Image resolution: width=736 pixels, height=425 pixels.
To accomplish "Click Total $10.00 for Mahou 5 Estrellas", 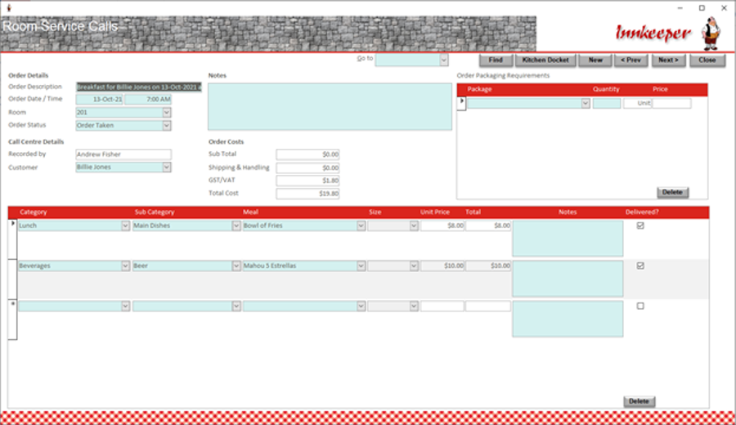I will [488, 266].
